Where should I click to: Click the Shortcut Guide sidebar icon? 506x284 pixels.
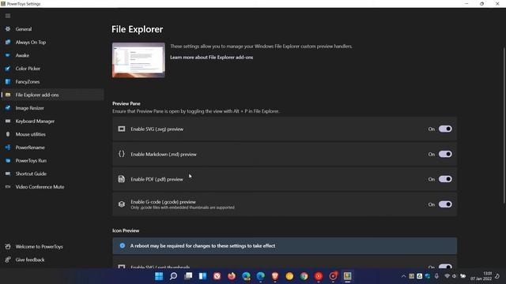click(x=8, y=174)
